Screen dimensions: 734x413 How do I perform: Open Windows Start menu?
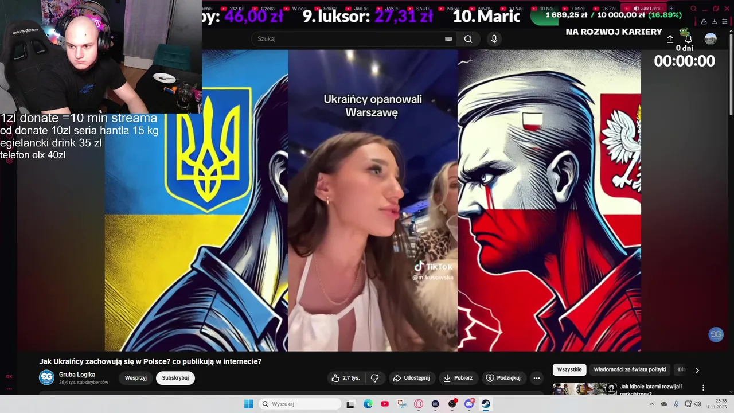[248, 404]
